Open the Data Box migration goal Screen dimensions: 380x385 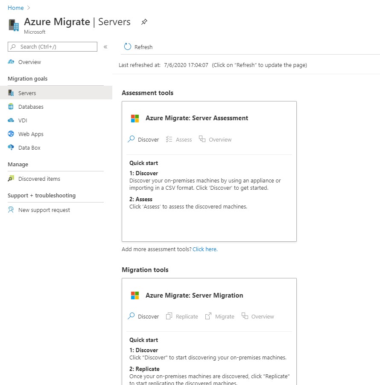(29, 148)
